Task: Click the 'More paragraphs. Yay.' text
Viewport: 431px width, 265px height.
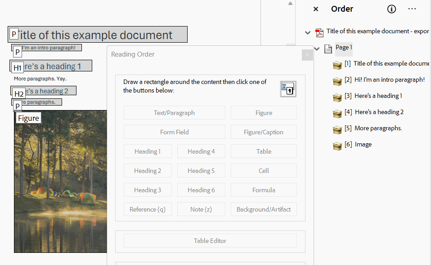Action: (x=40, y=79)
